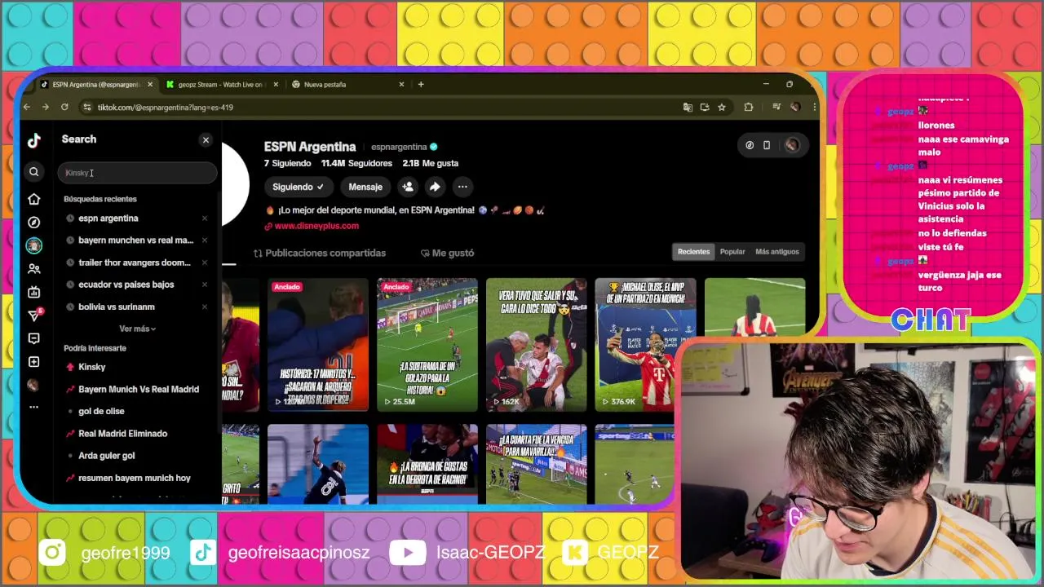Click the translate page icon in address bar
Image resolution: width=1044 pixels, height=587 pixels.
pyautogui.click(x=688, y=107)
